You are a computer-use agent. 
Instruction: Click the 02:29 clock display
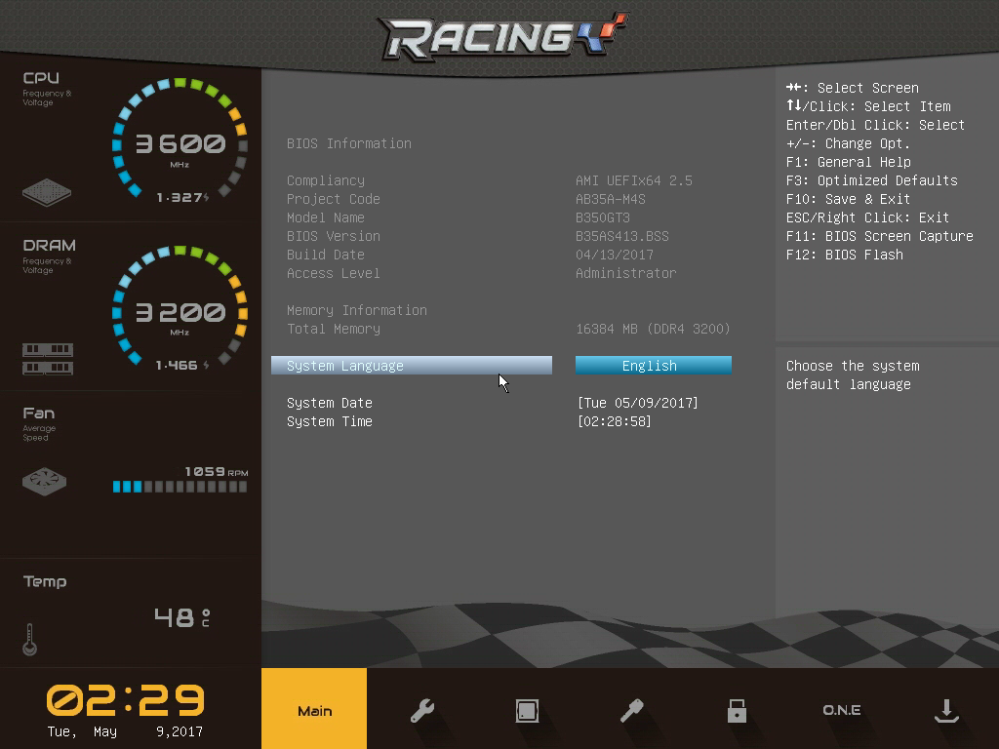126,700
